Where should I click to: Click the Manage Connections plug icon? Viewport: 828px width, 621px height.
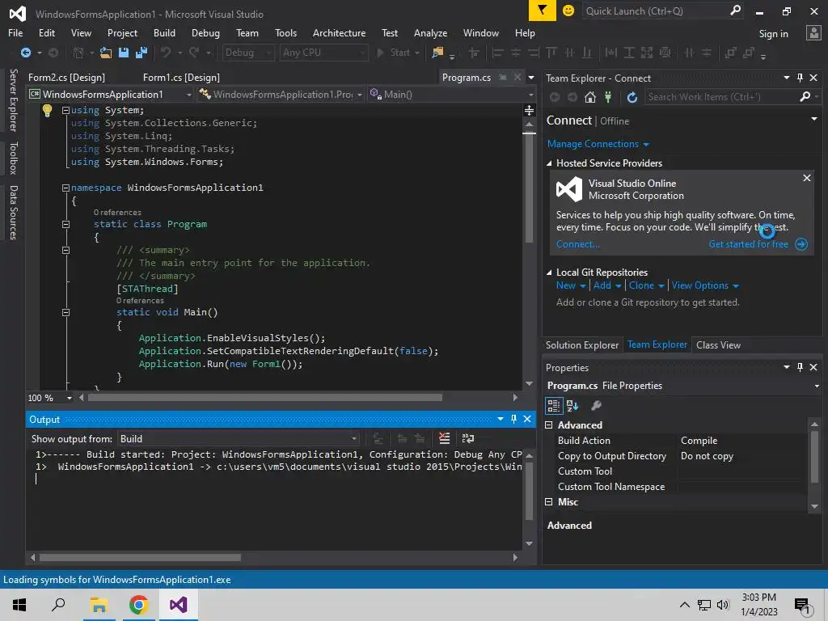(608, 97)
